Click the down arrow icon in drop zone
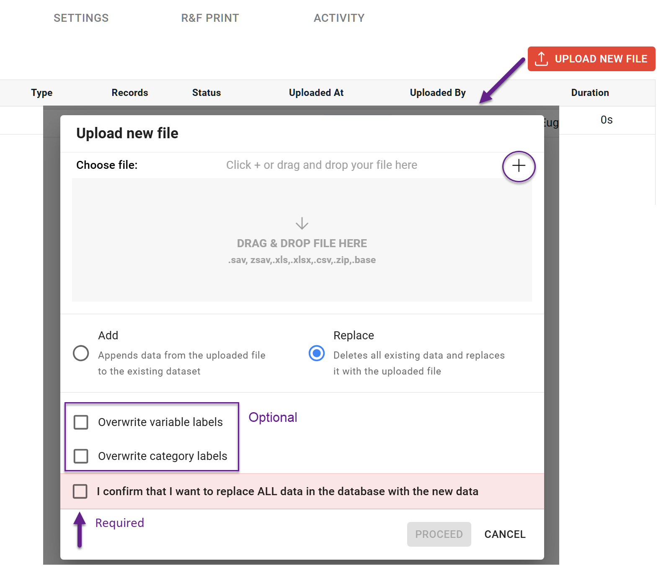Image resolution: width=661 pixels, height=576 pixels. [302, 223]
